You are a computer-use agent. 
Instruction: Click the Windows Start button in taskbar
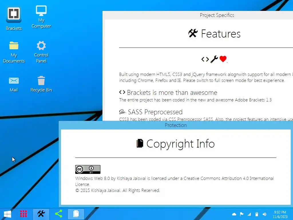pos(7,214)
